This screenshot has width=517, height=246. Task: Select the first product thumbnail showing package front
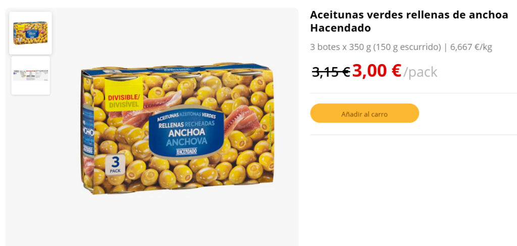coord(30,33)
